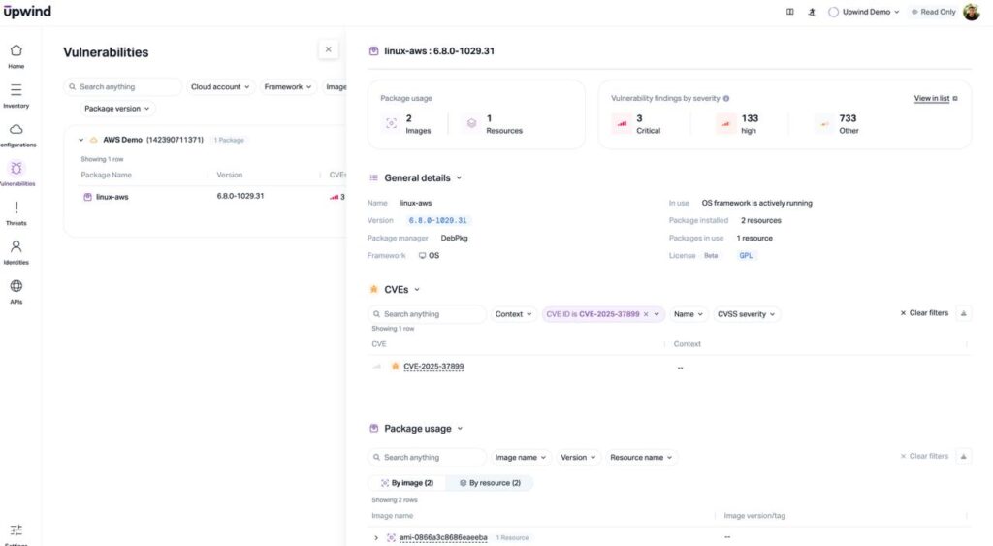Screen dimensions: 993x546
Task: Focus the Vulnerabilities search field
Action: [123, 86]
